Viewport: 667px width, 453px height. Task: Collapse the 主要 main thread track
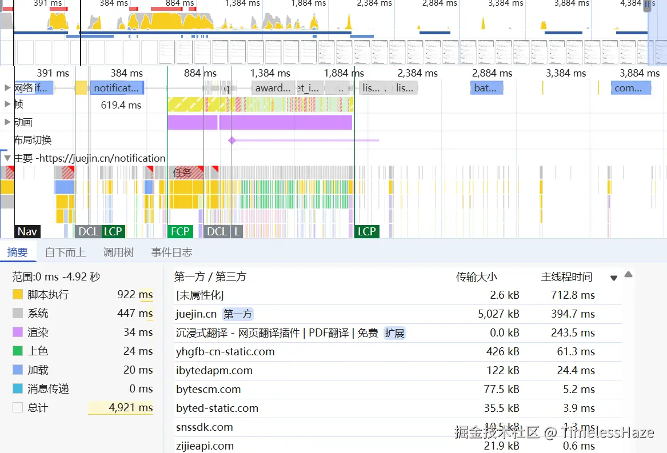7,158
